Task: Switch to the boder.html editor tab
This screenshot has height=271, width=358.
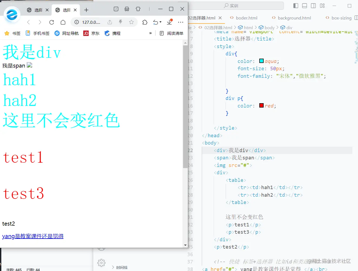Action: tap(244, 18)
